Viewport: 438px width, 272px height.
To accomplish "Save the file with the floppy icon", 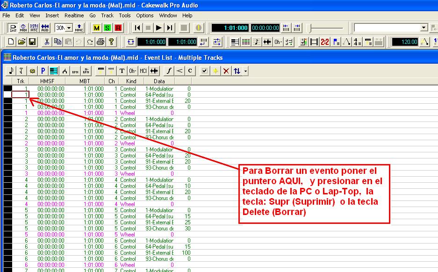I will (x=32, y=42).
